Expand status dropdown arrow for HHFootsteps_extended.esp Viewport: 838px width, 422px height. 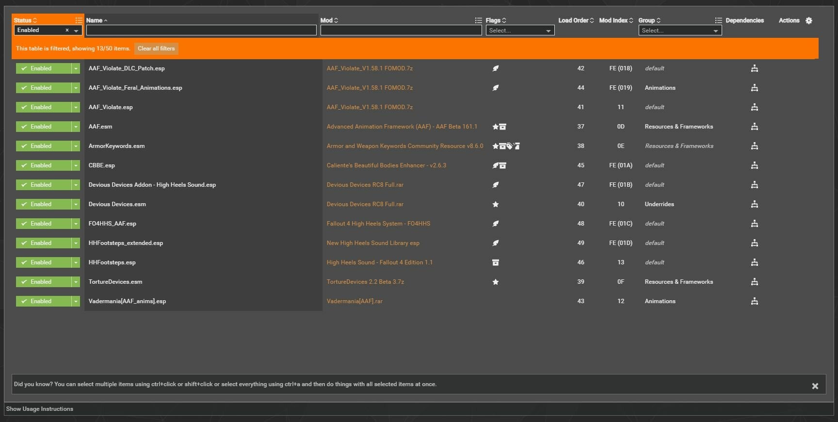(x=76, y=243)
